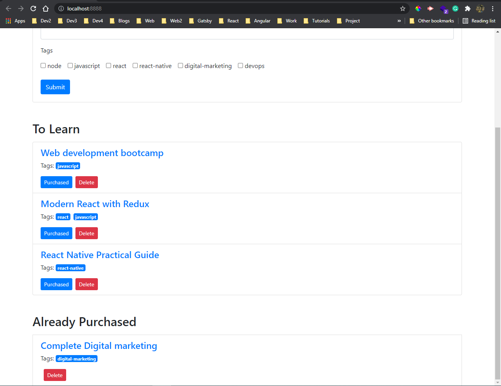This screenshot has width=501, height=386.
Task: Open the Extensions puzzle menu
Action: point(468,9)
